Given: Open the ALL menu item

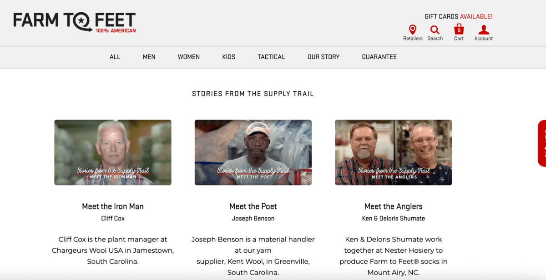Looking at the screenshot, I should coord(115,57).
